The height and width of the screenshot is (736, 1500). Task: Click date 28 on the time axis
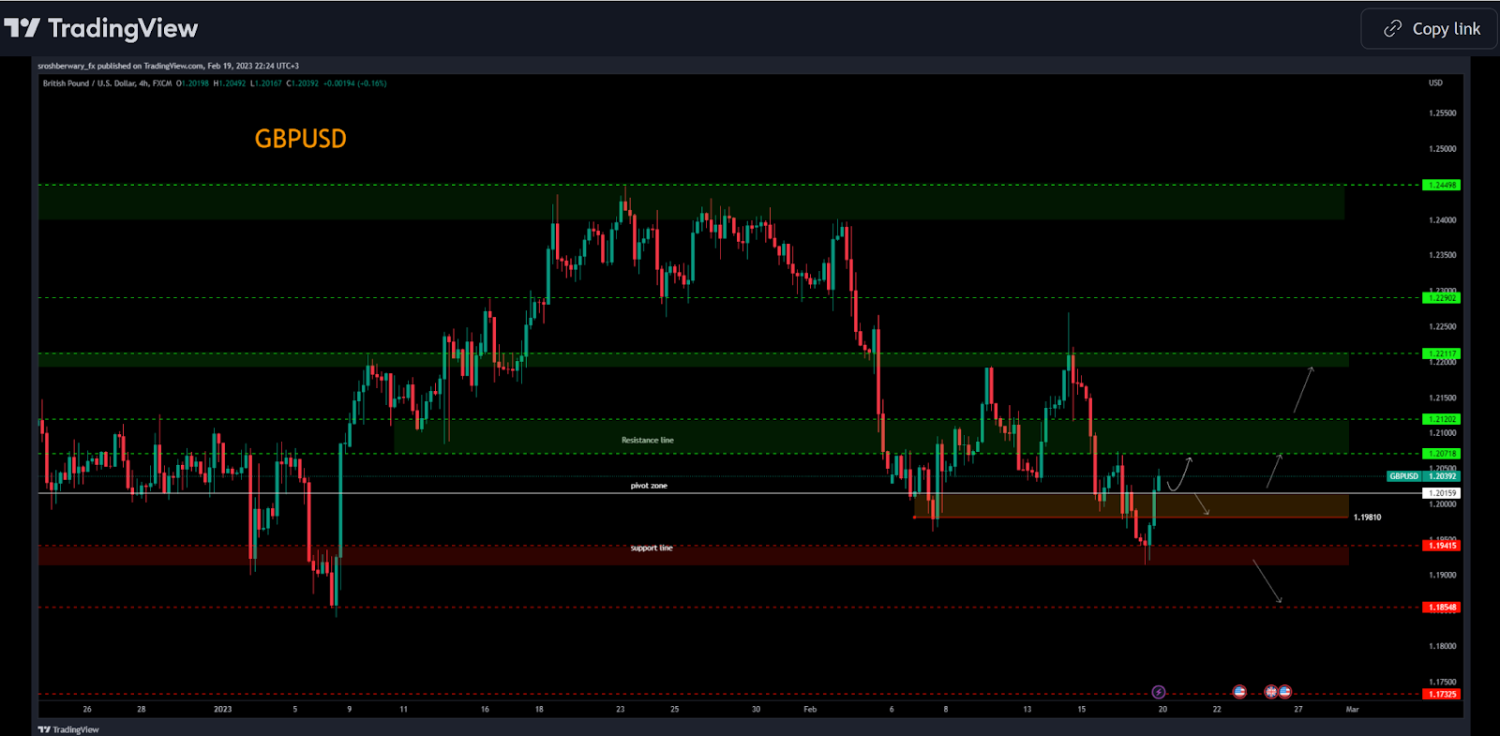tap(142, 710)
